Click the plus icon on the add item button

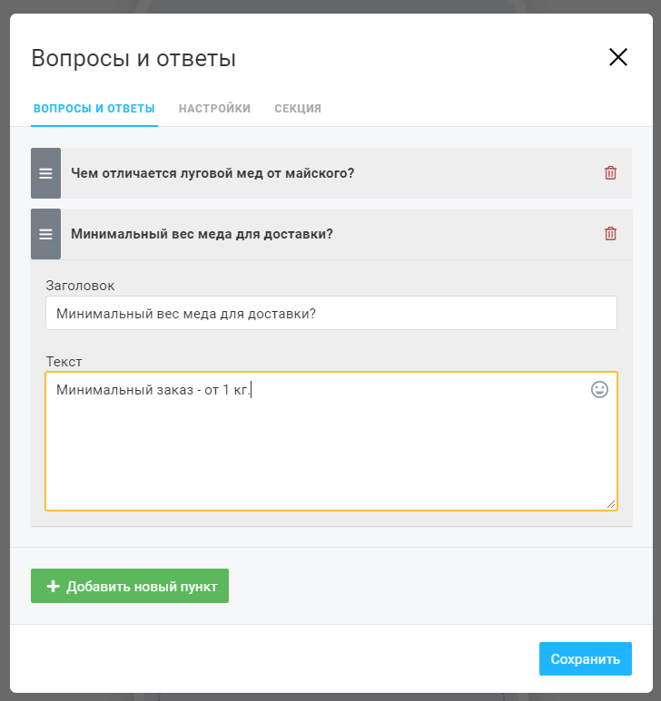coord(53,587)
